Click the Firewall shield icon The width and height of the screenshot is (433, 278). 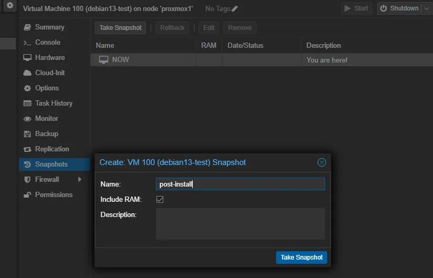[x=27, y=180]
